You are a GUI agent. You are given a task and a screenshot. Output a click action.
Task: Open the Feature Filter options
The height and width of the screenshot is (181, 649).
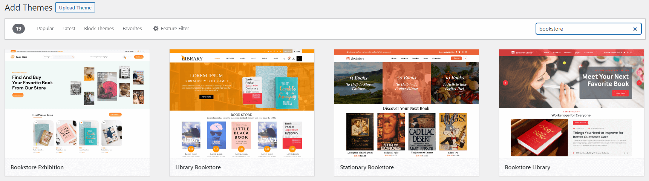click(x=171, y=29)
